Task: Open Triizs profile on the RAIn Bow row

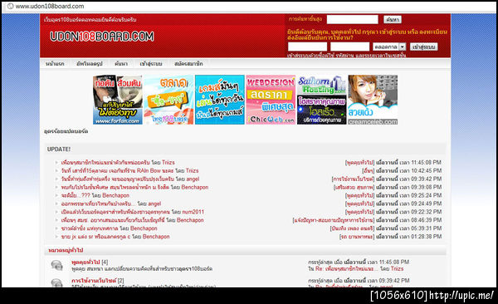Action: [x=193, y=171]
